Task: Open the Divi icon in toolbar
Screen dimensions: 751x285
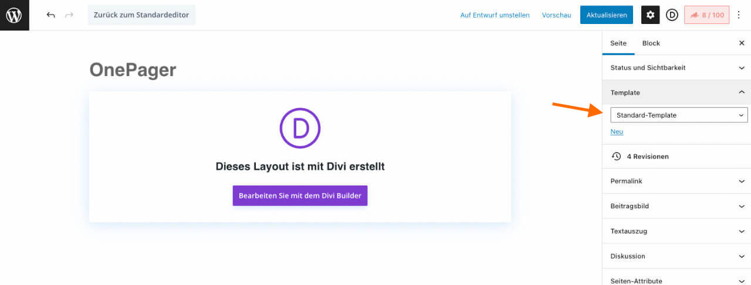Action: pyautogui.click(x=672, y=15)
